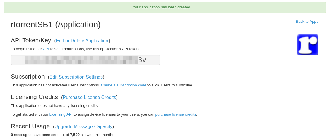Follow the API link in token instructions
This screenshot has height=139, width=330.
[46, 49]
